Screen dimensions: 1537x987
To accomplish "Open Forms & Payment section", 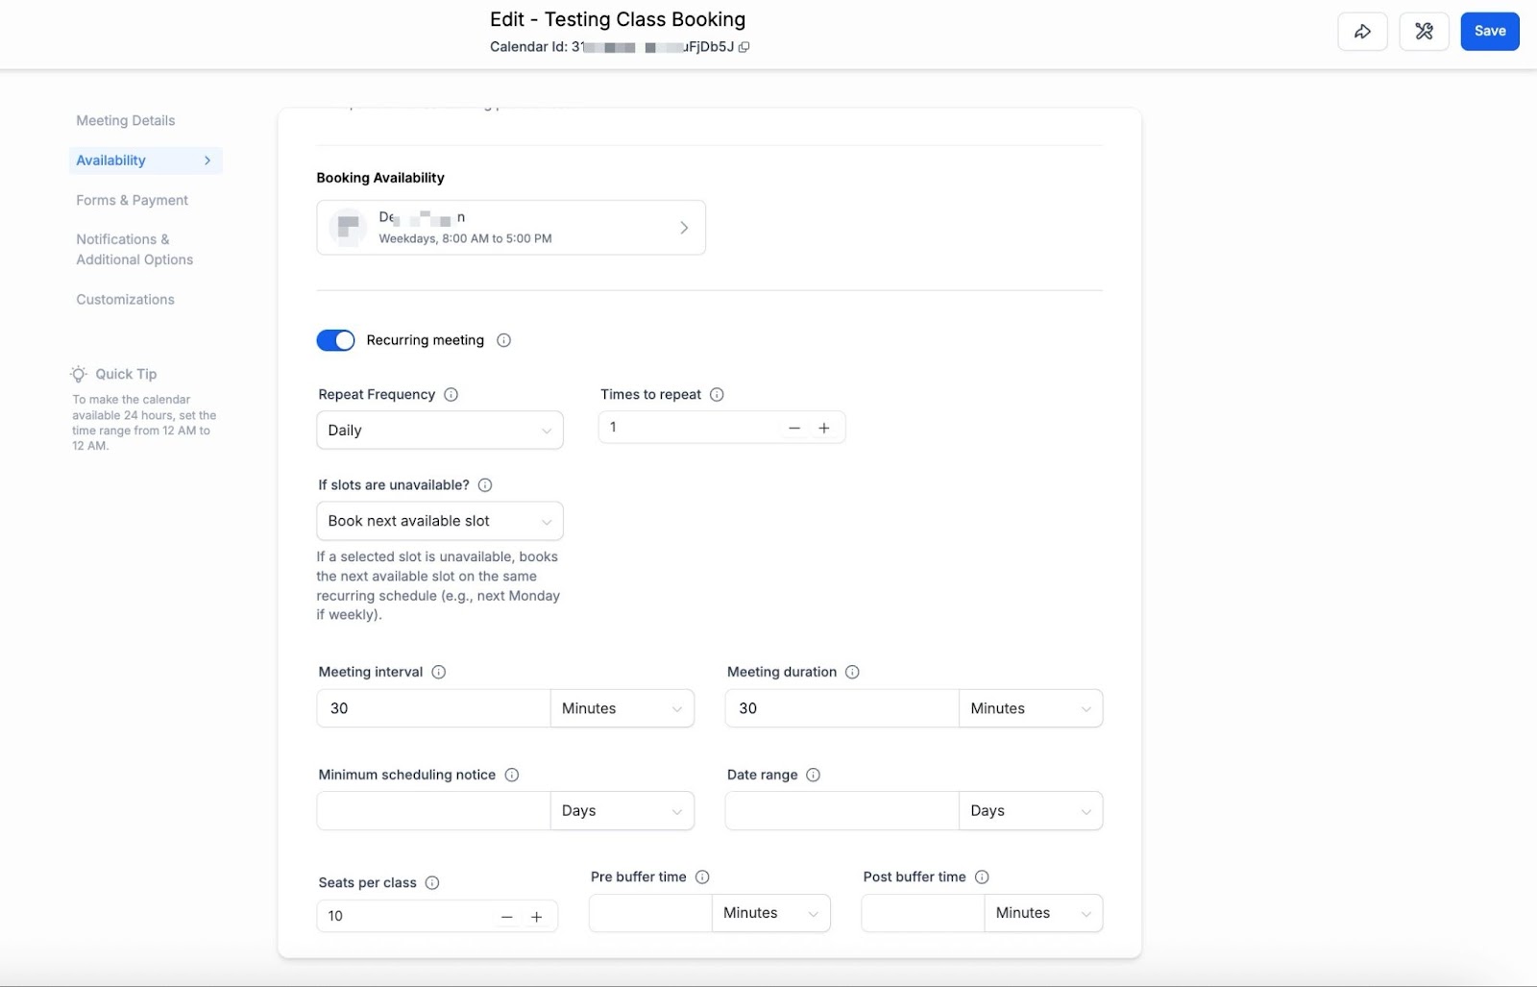I will pos(132,201).
